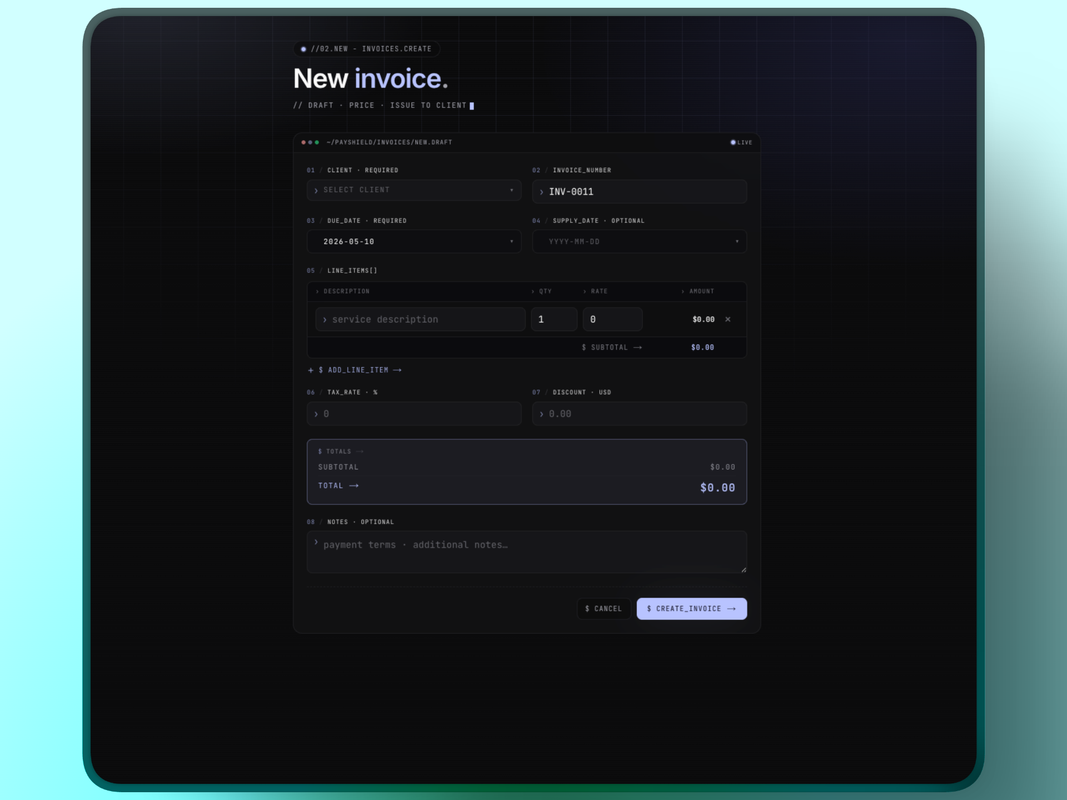Click the CREATE_INVOICE button
Viewport: 1067px width, 800px height.
(691, 609)
